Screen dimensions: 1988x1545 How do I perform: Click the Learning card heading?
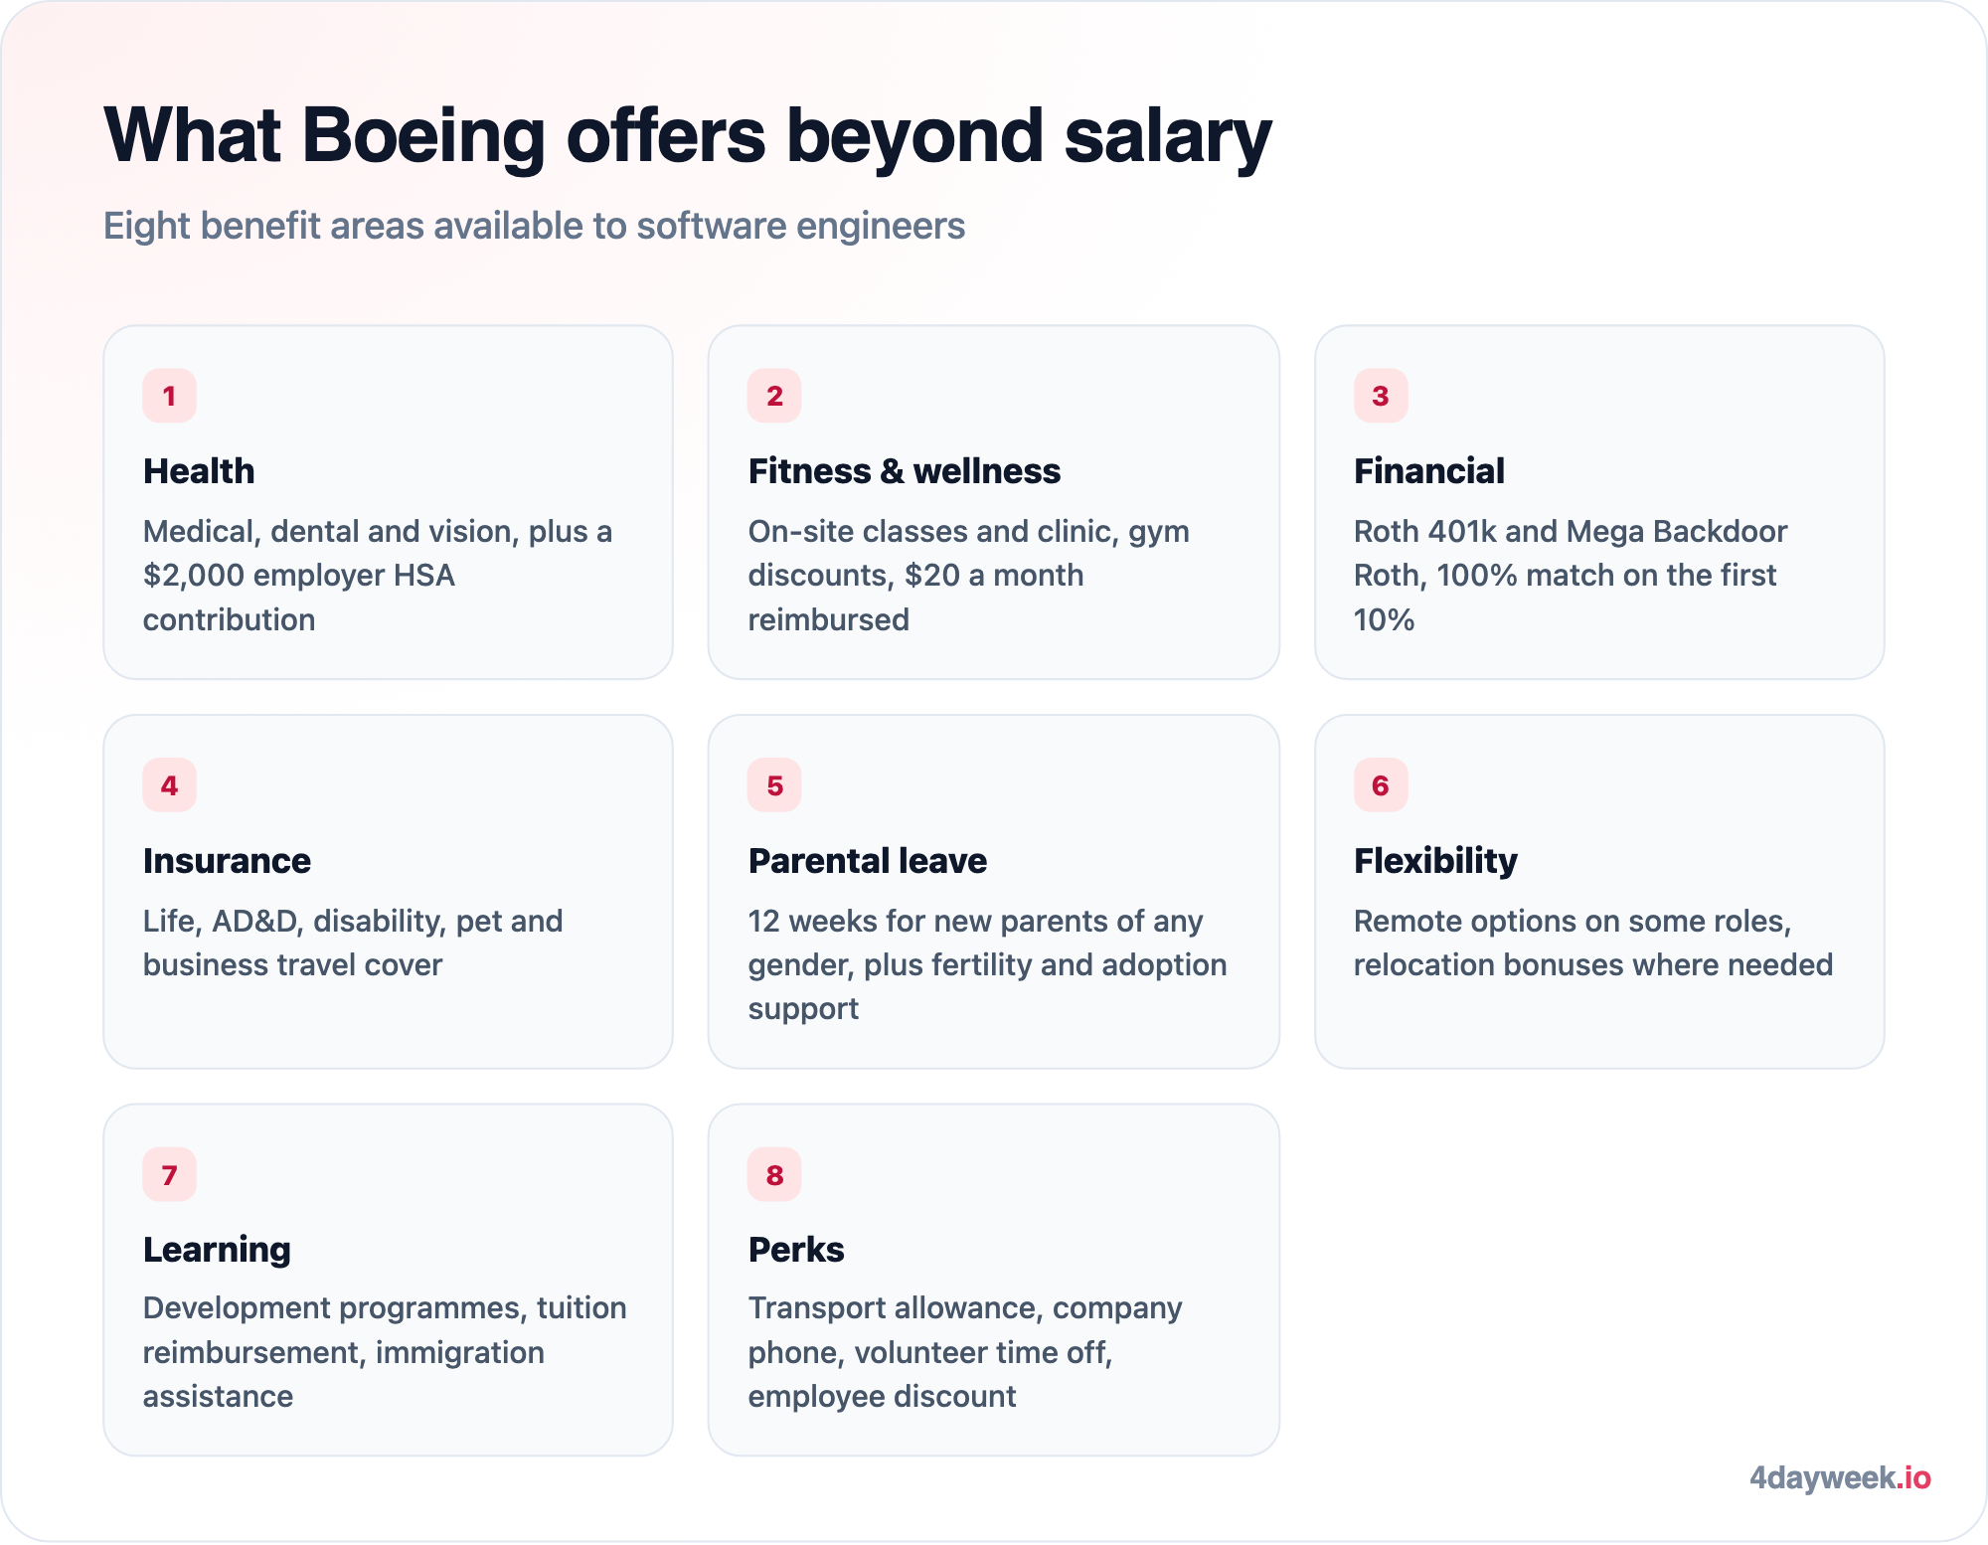217,1250
